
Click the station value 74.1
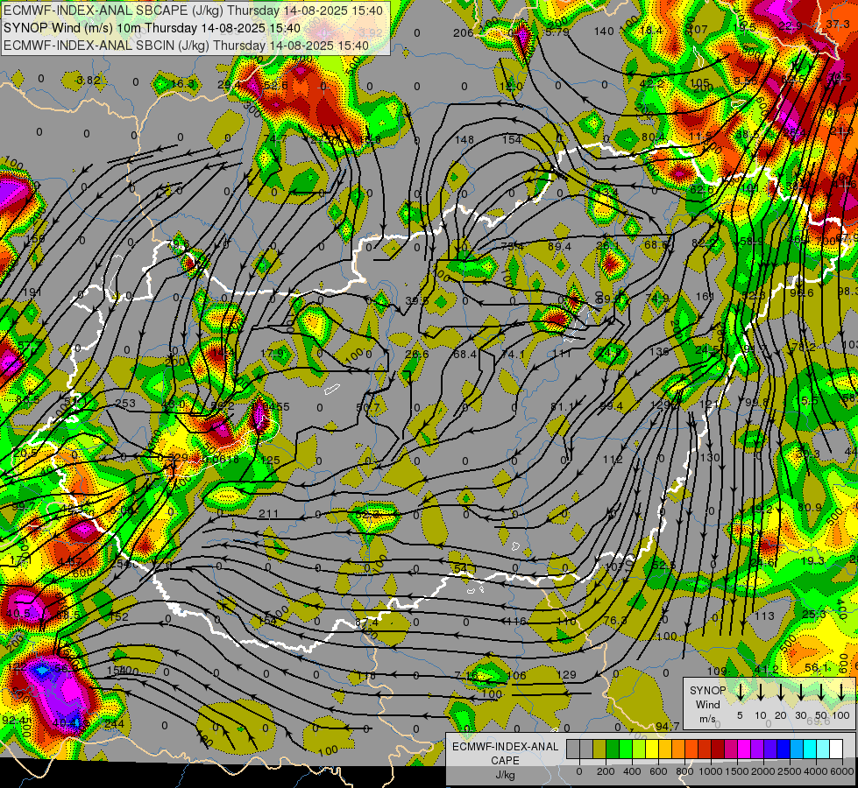[513, 355]
